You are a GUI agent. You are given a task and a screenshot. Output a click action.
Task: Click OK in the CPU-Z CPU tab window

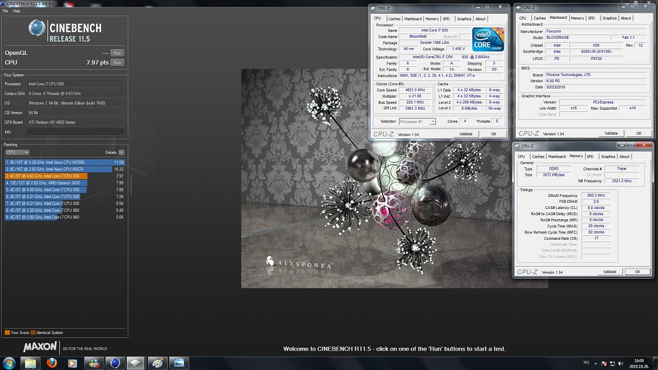point(493,134)
